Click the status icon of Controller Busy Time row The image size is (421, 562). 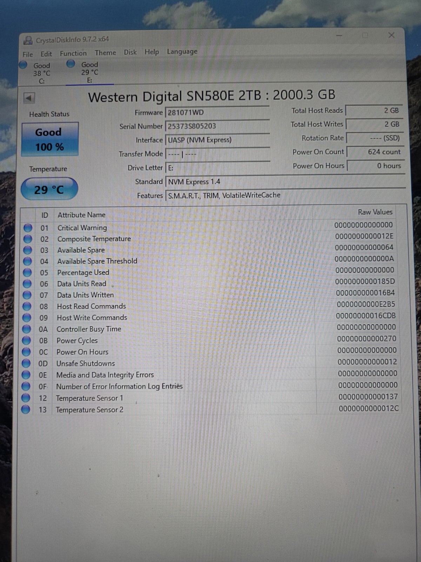[27, 329]
